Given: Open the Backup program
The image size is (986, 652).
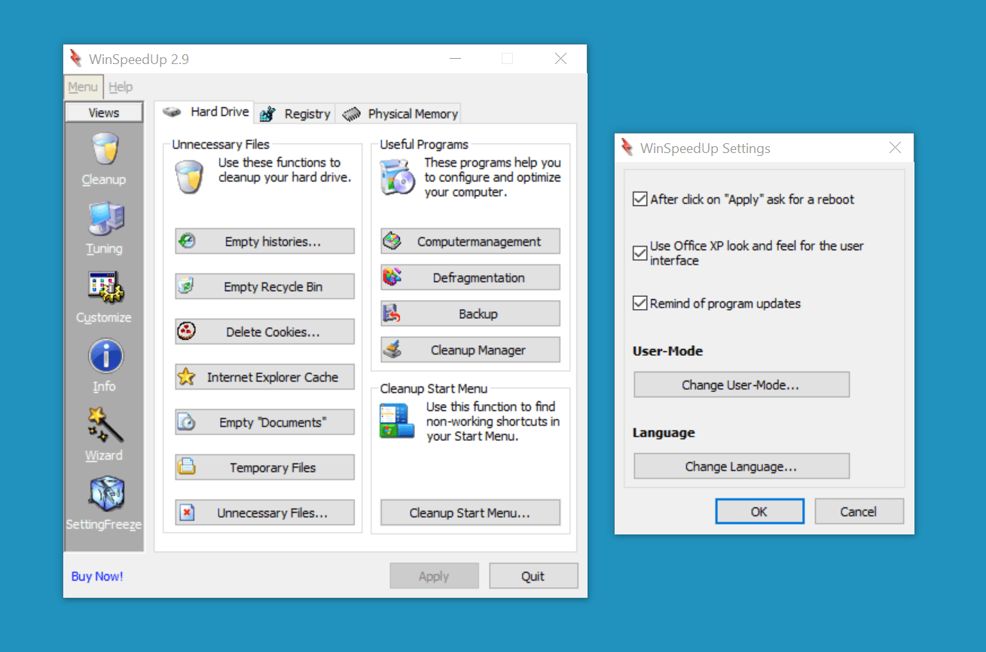Looking at the screenshot, I should point(471,314).
